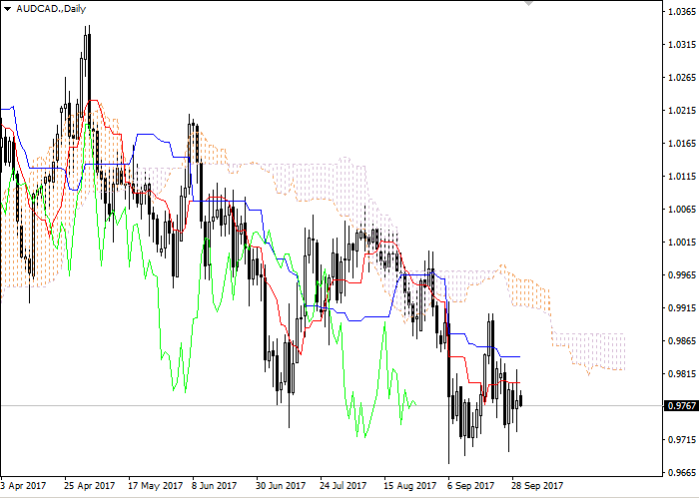Click the 6 Sep 2017 date label

coord(471,486)
